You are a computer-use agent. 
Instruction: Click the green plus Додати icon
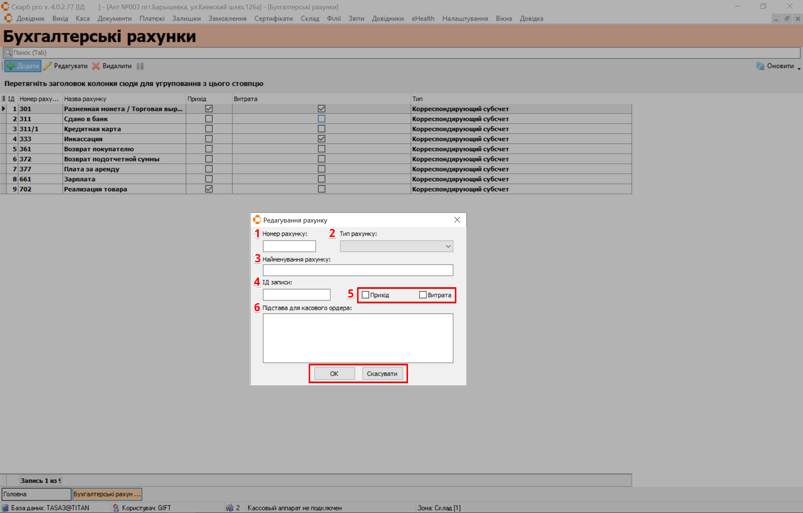point(11,66)
